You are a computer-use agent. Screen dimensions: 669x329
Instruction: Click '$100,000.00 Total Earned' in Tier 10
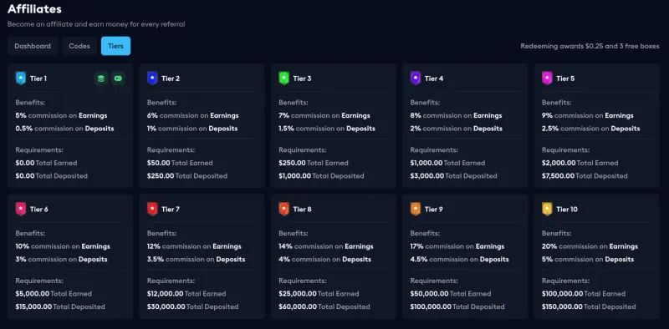(x=584, y=294)
